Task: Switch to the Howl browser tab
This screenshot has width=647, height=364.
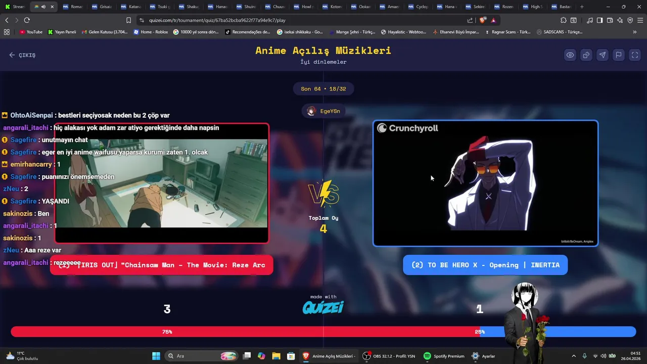Action: coord(303,7)
